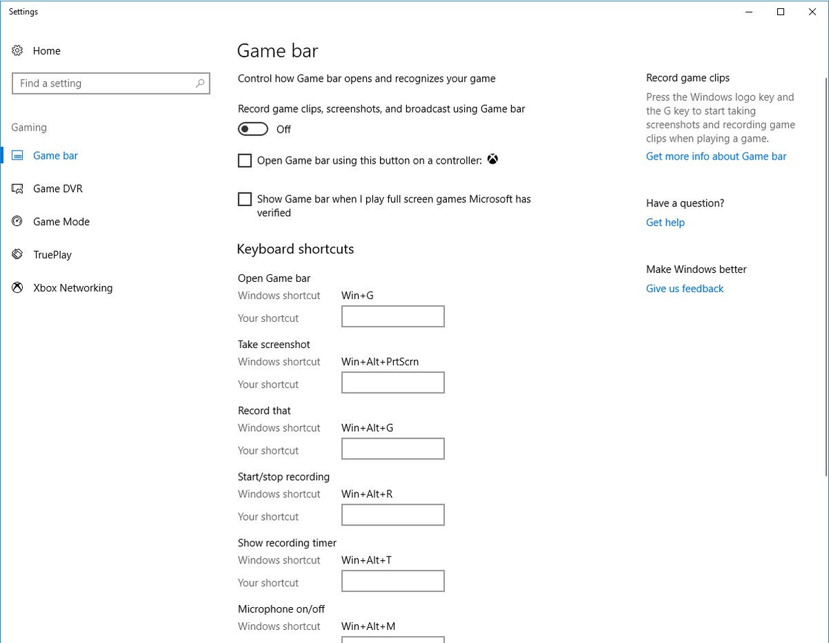Click the Make Windows better text
829x643 pixels.
[696, 269]
